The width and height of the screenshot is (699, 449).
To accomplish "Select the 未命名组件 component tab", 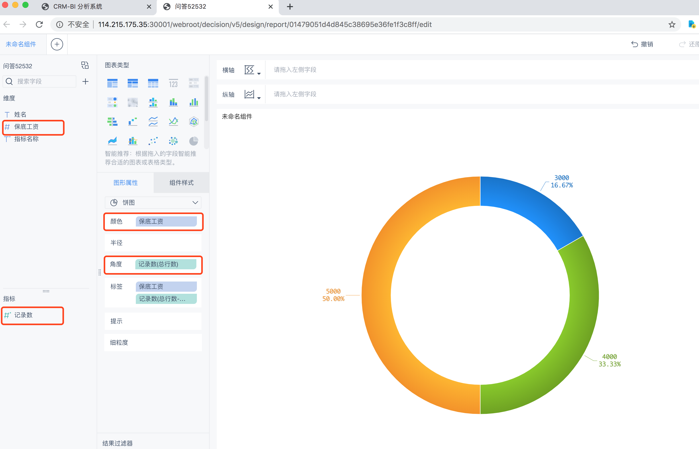I will (x=21, y=44).
